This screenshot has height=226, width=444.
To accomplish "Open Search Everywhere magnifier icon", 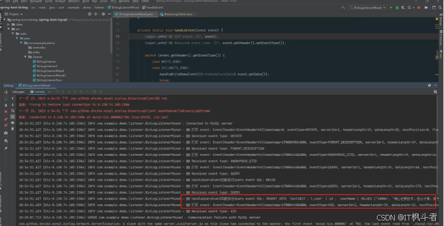I will click(x=440, y=7).
